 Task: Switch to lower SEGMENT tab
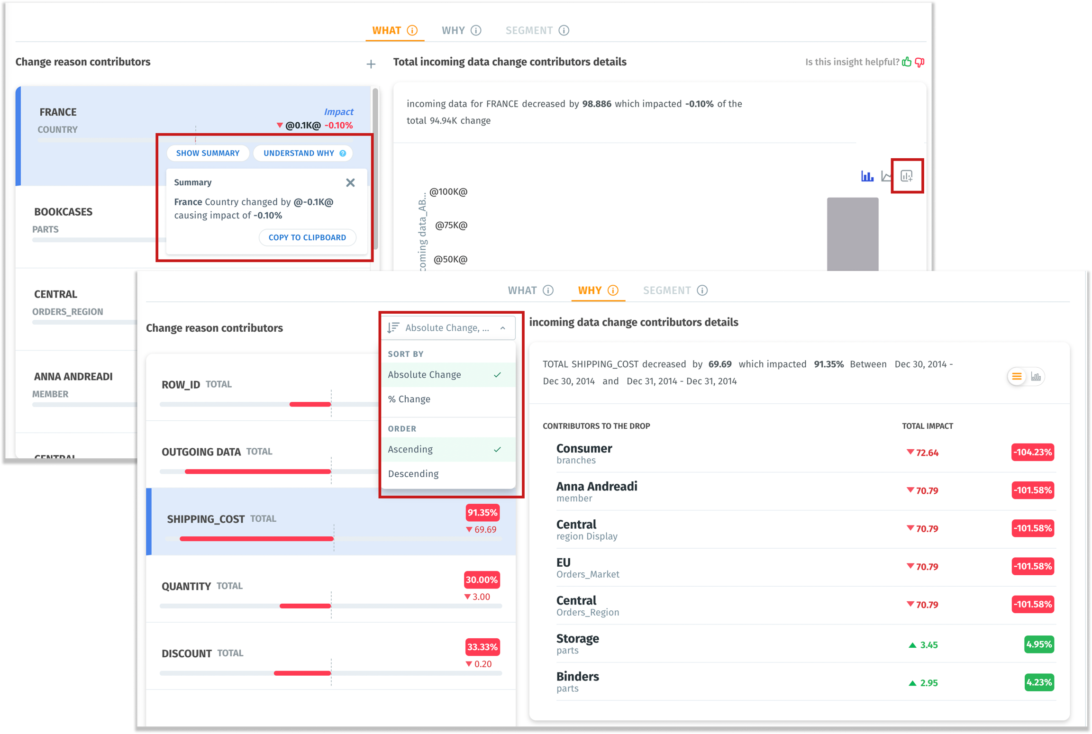(666, 290)
